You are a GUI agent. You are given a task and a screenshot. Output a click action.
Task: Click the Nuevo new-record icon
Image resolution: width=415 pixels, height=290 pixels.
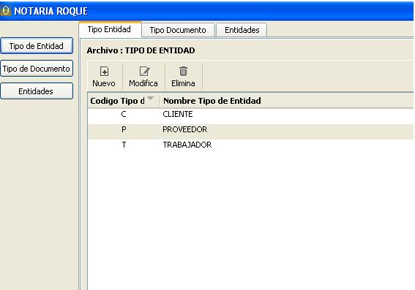point(104,72)
